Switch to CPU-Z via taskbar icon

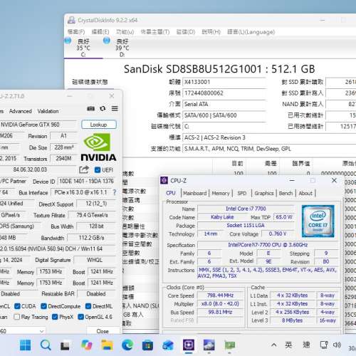[189, 345]
